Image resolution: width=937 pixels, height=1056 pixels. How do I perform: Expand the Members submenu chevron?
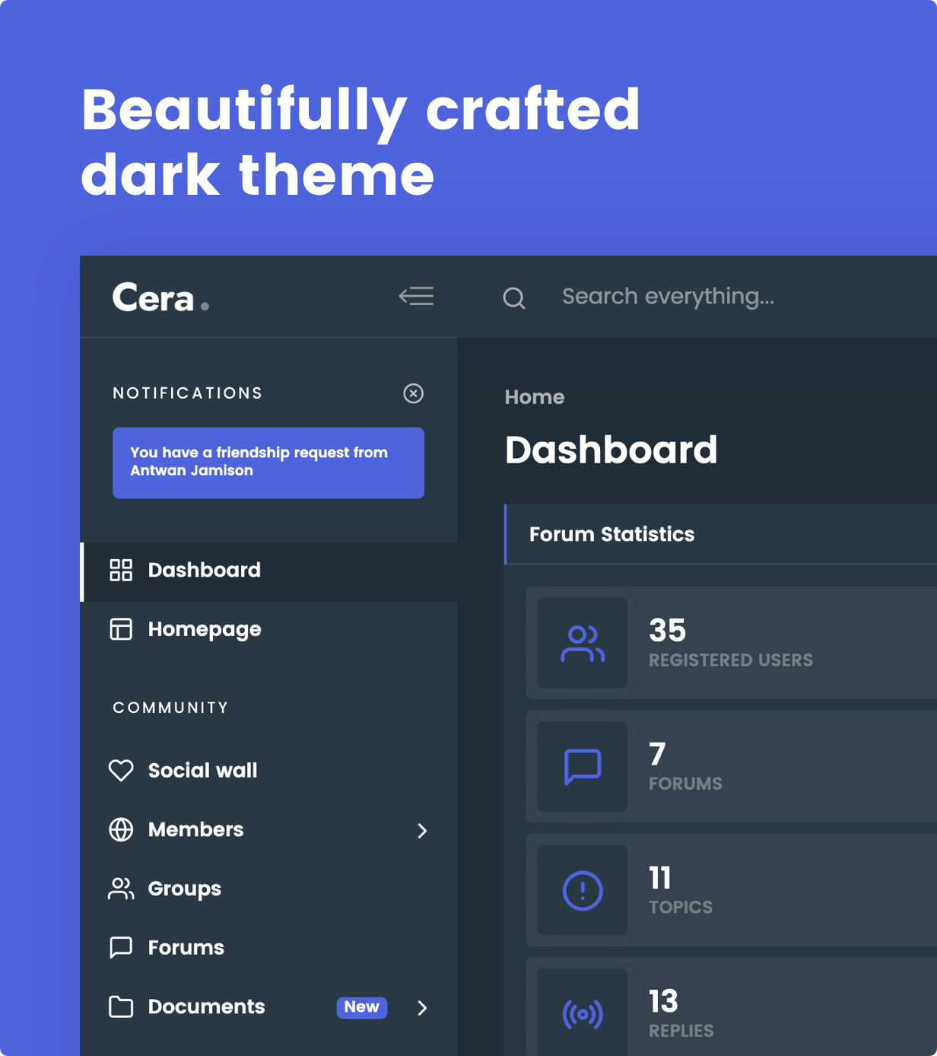422,831
